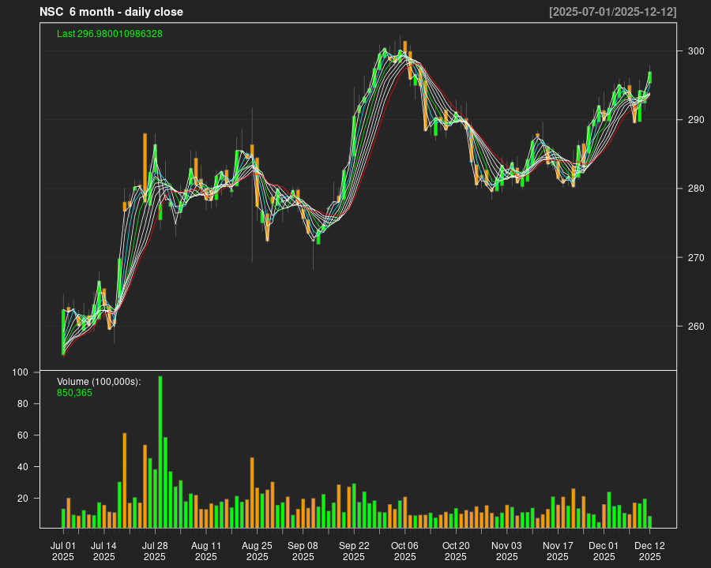Select the Oct 06 2025 date marker
This screenshot has width=711, height=568.
click(x=405, y=551)
